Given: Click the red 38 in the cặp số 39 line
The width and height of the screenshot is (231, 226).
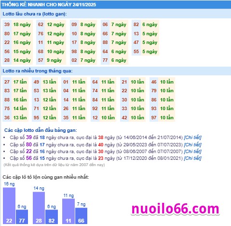Looking at the screenshot, I should pyautogui.click(x=101, y=138).
